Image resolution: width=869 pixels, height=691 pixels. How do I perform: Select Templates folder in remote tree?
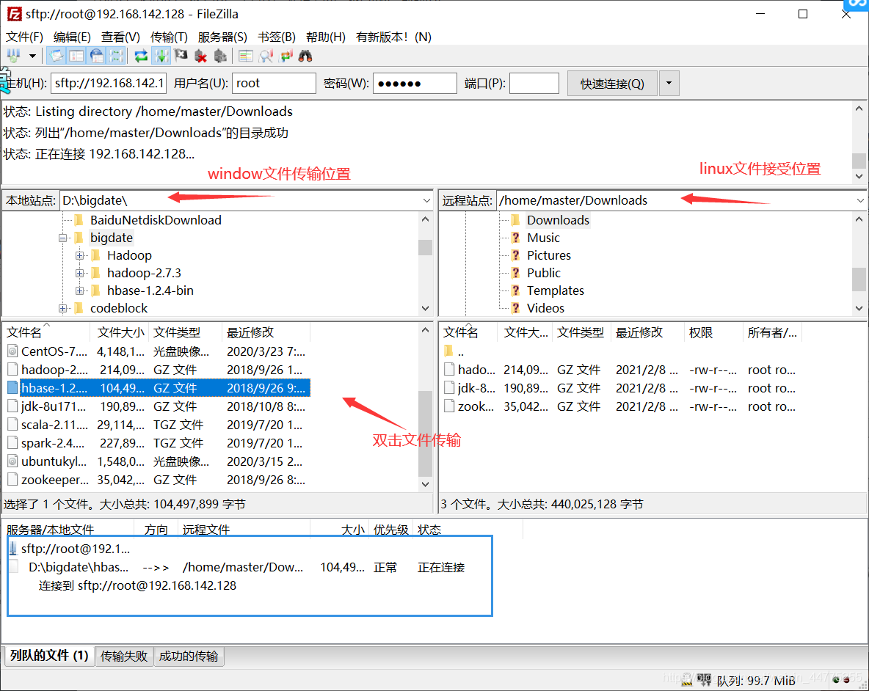click(x=556, y=290)
